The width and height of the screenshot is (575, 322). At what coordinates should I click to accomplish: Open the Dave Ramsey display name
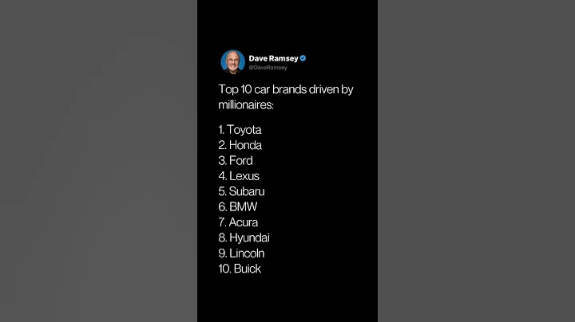pyautogui.click(x=272, y=58)
